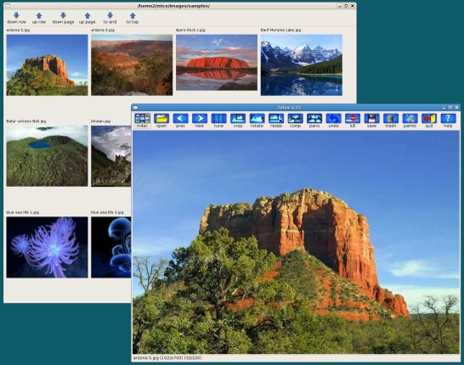Select the Ayers Rock thumbnail
This screenshot has height=365, width=464.
pyautogui.click(x=217, y=62)
